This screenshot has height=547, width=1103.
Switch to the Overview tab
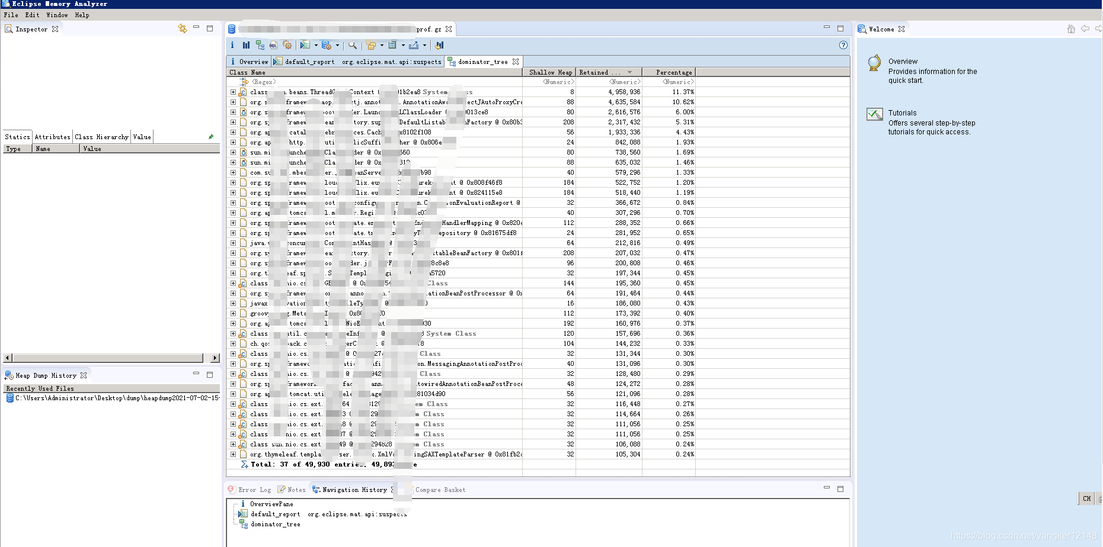[x=249, y=62]
